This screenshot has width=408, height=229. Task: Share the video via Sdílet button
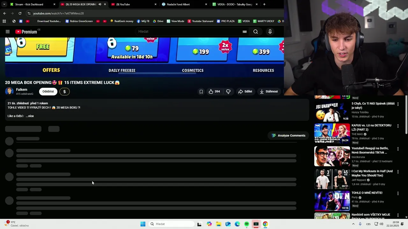coord(245,92)
